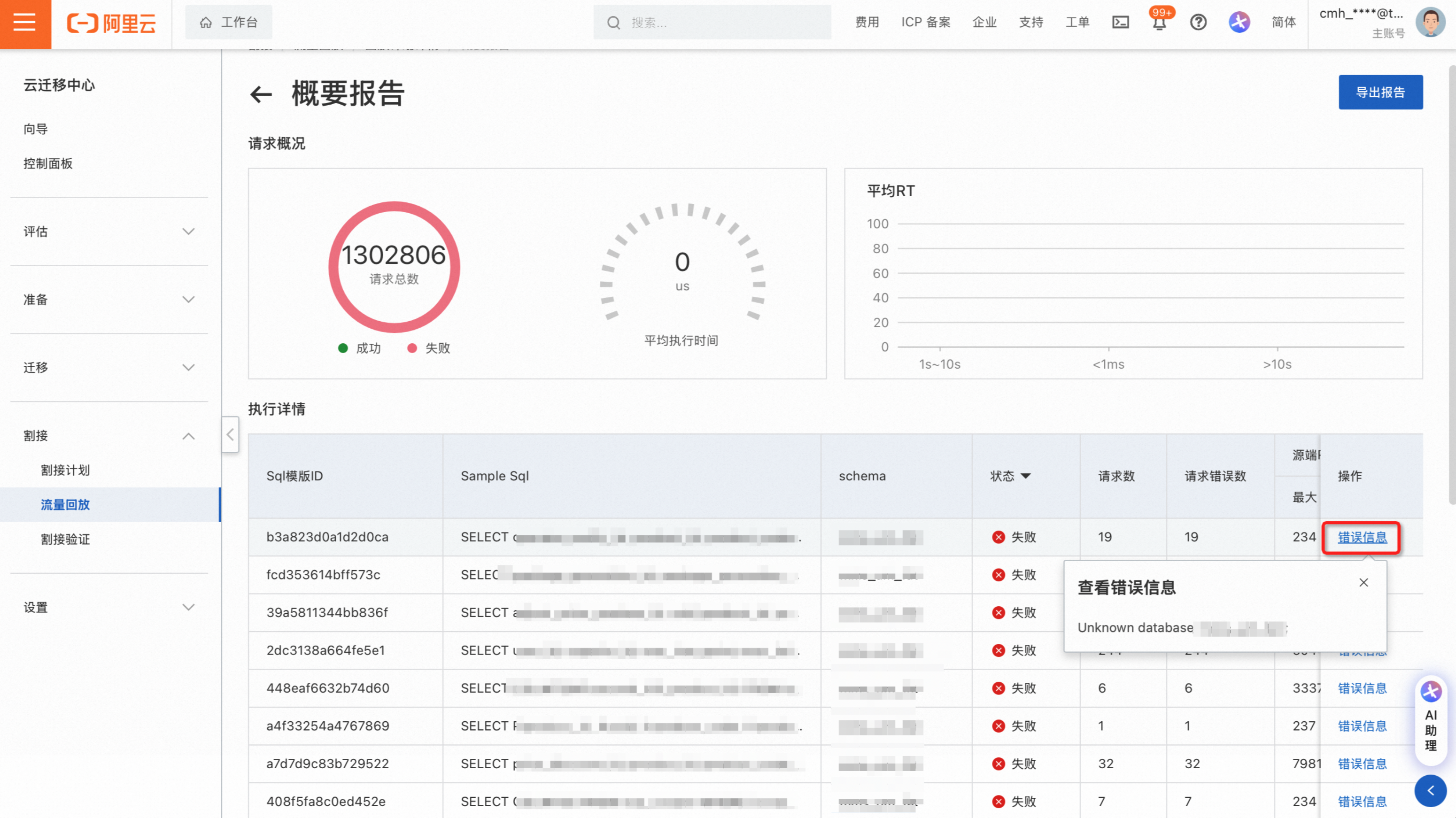Toggle the 失败 legend item
Image resolution: width=1456 pixels, height=818 pixels.
pos(428,348)
